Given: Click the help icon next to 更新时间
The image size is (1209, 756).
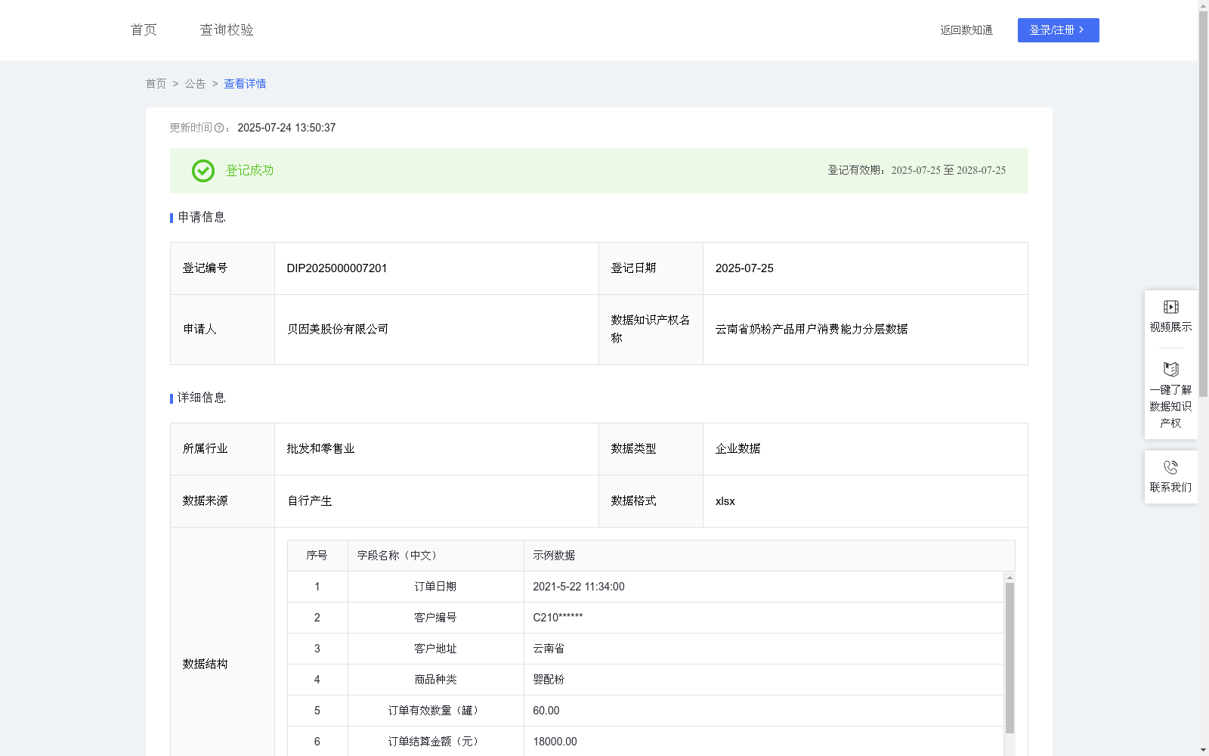Looking at the screenshot, I should 219,128.
